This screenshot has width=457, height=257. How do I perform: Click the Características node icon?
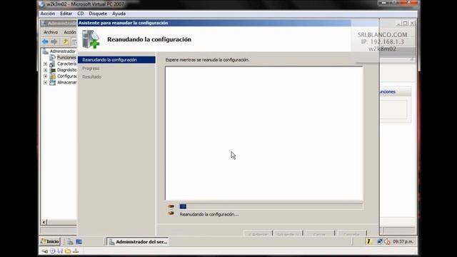[52, 64]
